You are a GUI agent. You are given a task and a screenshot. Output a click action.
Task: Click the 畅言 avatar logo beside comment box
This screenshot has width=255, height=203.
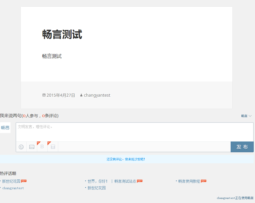(5, 128)
